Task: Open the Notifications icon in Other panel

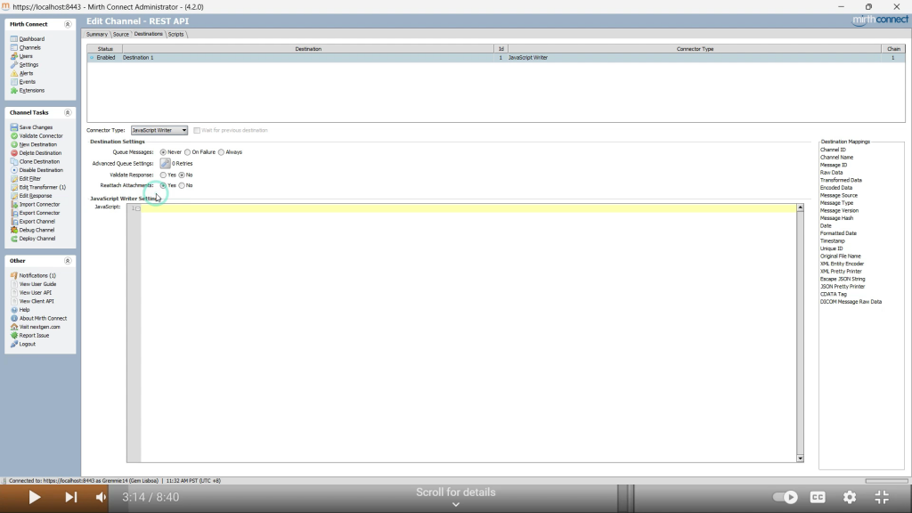Action: tap(14, 276)
